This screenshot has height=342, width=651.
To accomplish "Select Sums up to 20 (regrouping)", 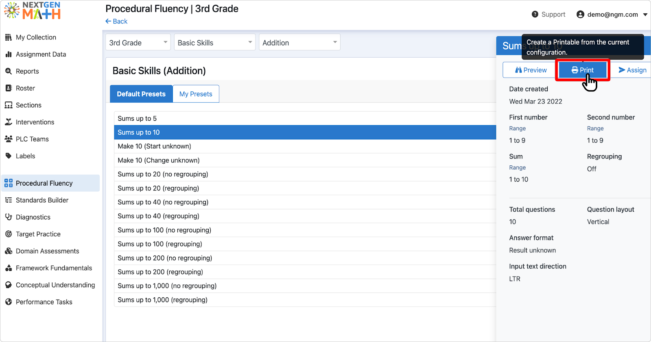I will click(305, 188).
